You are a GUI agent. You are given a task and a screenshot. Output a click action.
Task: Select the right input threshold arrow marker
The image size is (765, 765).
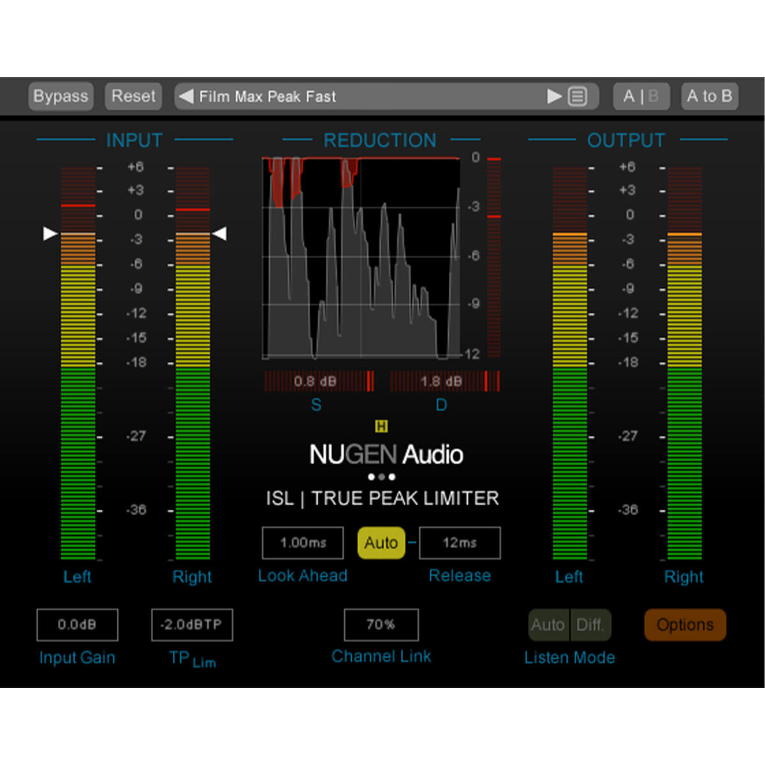219,234
